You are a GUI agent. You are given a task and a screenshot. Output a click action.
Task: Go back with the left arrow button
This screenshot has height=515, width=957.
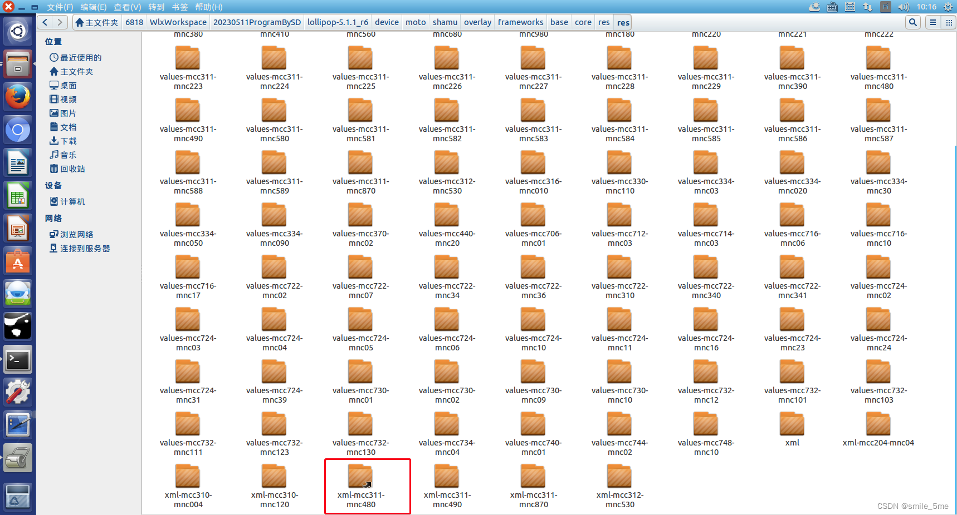pos(45,22)
